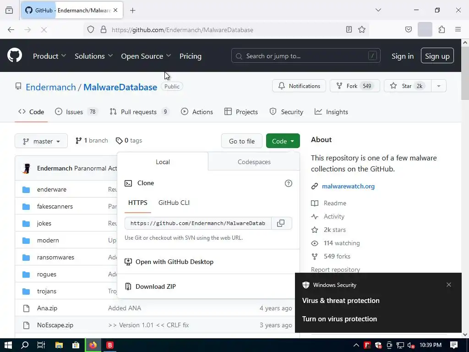Click the Endermanch avatar in commit row

[x=27, y=168]
